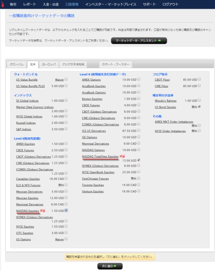Open the US Options link
Screen dimensions: 215x271
[23, 239]
